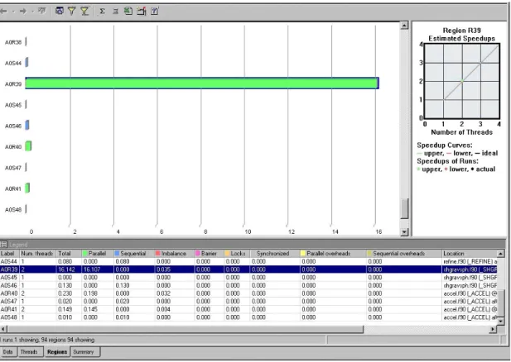The width and height of the screenshot is (511, 362).
Task: Select the A0S45 table row label
Action: (9, 278)
